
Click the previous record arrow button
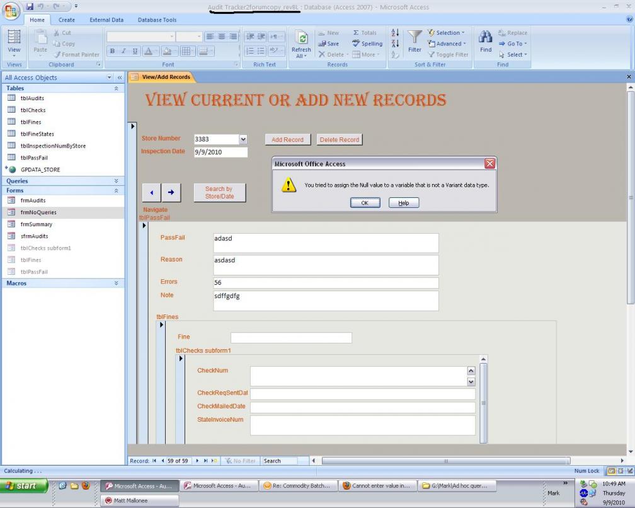(151, 193)
